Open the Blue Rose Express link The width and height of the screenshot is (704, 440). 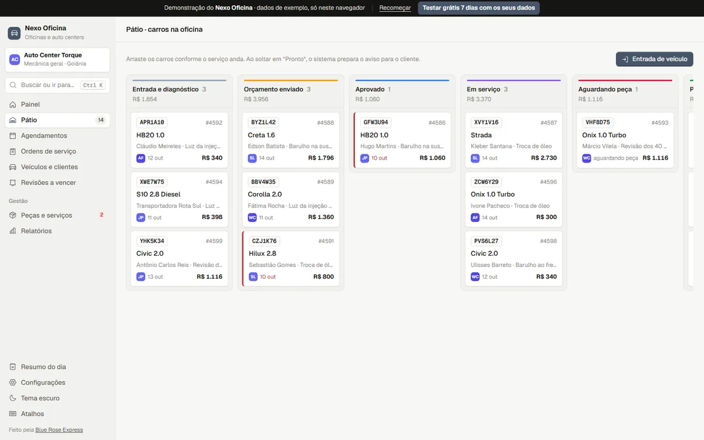tap(59, 430)
